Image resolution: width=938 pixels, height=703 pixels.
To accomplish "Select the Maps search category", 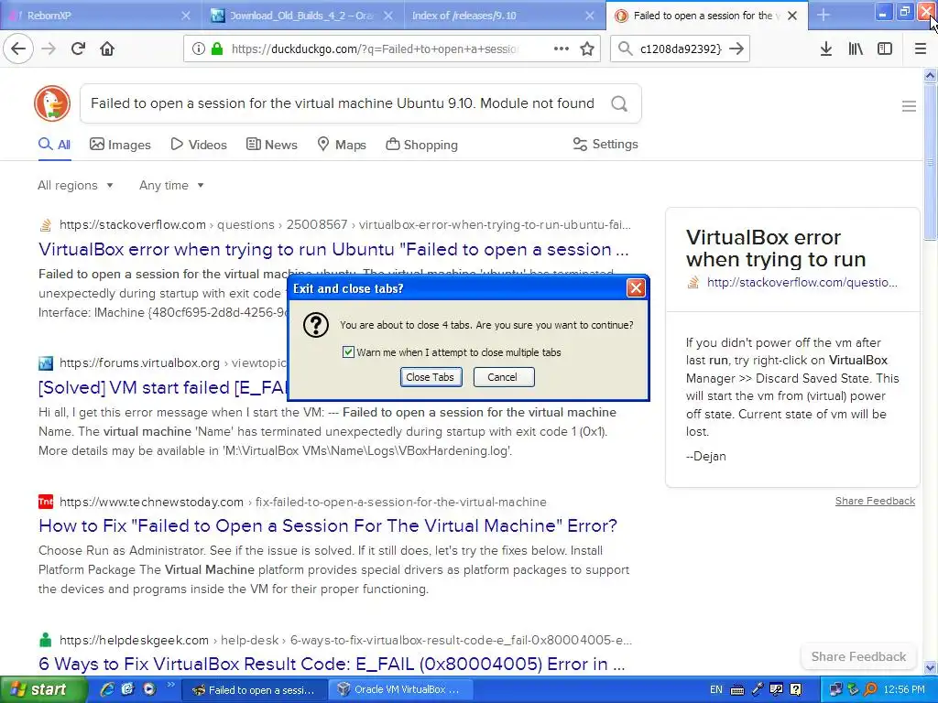I will click(342, 145).
